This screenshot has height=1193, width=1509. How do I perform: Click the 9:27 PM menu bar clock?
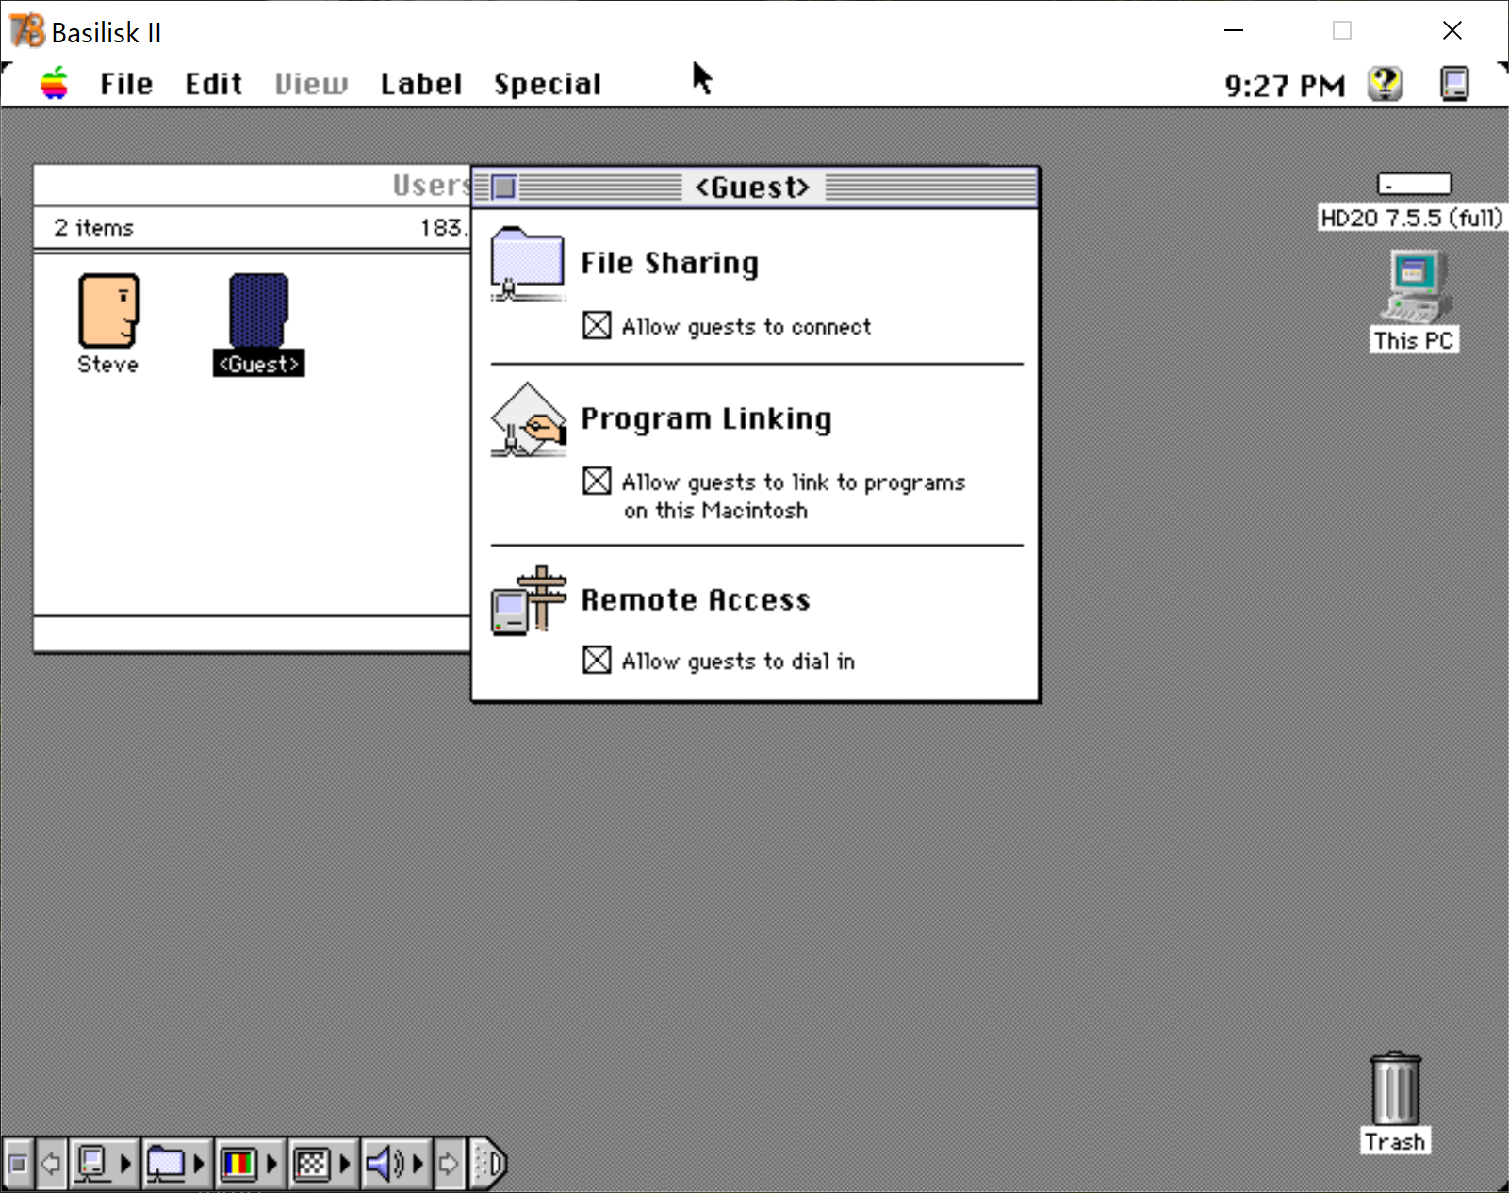click(x=1285, y=86)
